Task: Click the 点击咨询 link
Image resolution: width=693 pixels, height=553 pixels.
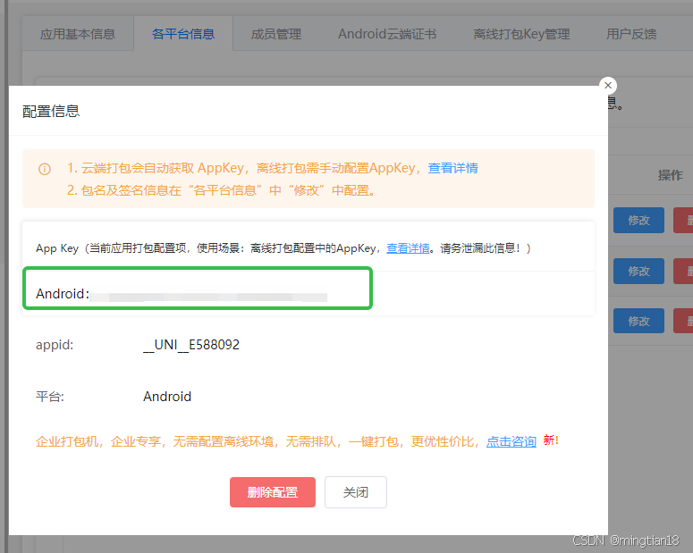Action: (x=511, y=441)
